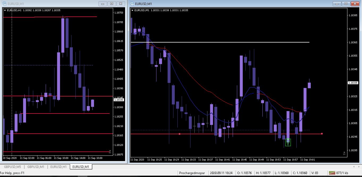The image size is (362, 177).
Task: Click the '11 Sep 02:00' time label in H1
Action: 27,158
